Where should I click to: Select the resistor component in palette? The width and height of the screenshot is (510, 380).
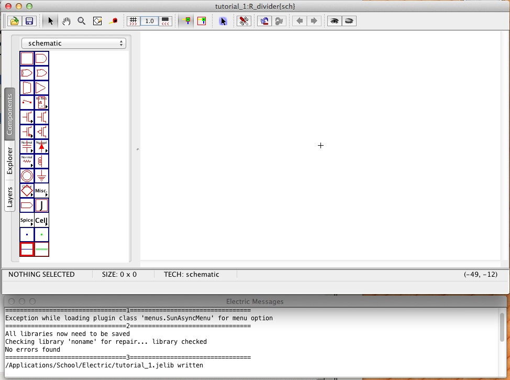click(x=27, y=161)
